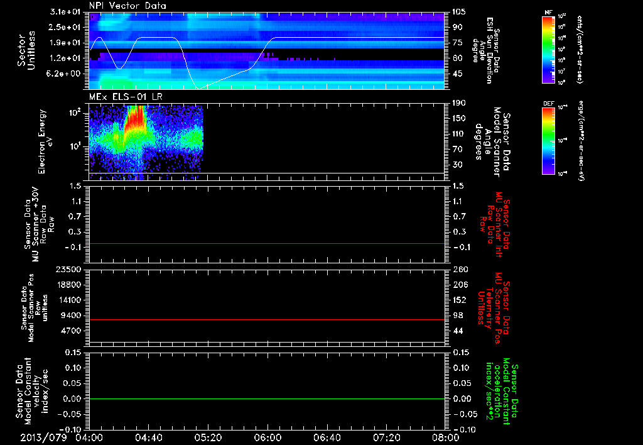Click the 190 scanner angle tick label
The image size is (643, 445).
459,103
